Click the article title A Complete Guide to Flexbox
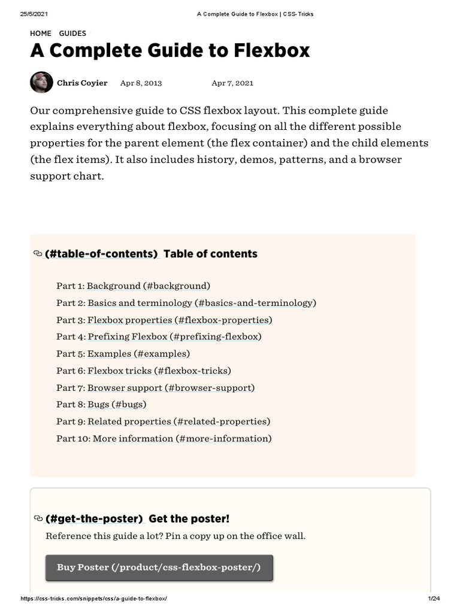The height and width of the screenshot is (613, 460). 170,51
